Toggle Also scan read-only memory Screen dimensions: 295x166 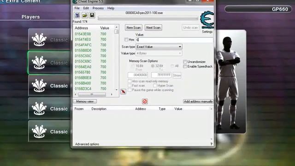[130, 81]
